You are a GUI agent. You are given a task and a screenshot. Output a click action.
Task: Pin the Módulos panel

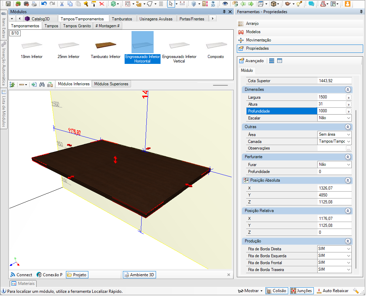(x=224, y=12)
